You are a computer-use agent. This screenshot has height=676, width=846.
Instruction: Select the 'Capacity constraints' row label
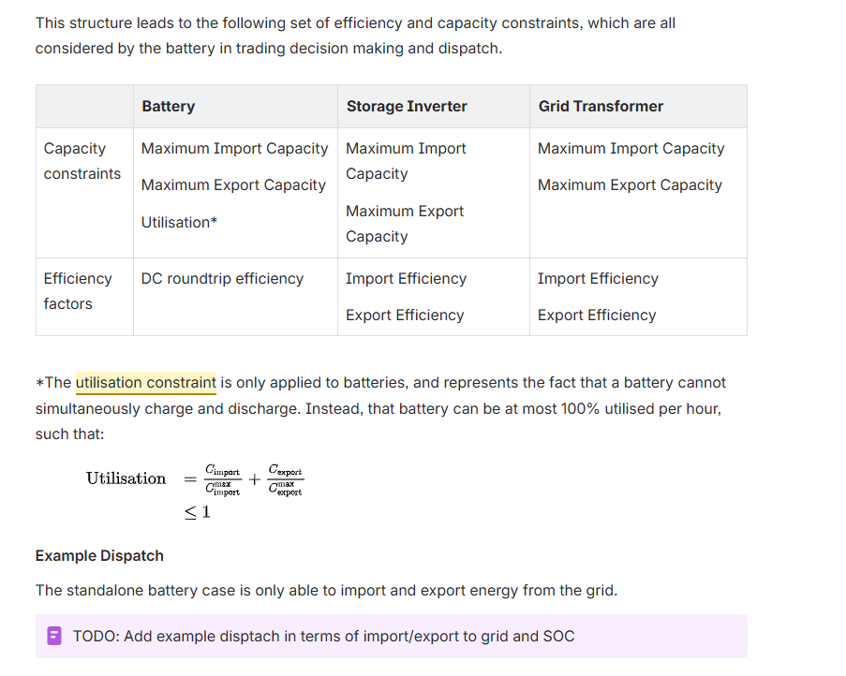(82, 161)
